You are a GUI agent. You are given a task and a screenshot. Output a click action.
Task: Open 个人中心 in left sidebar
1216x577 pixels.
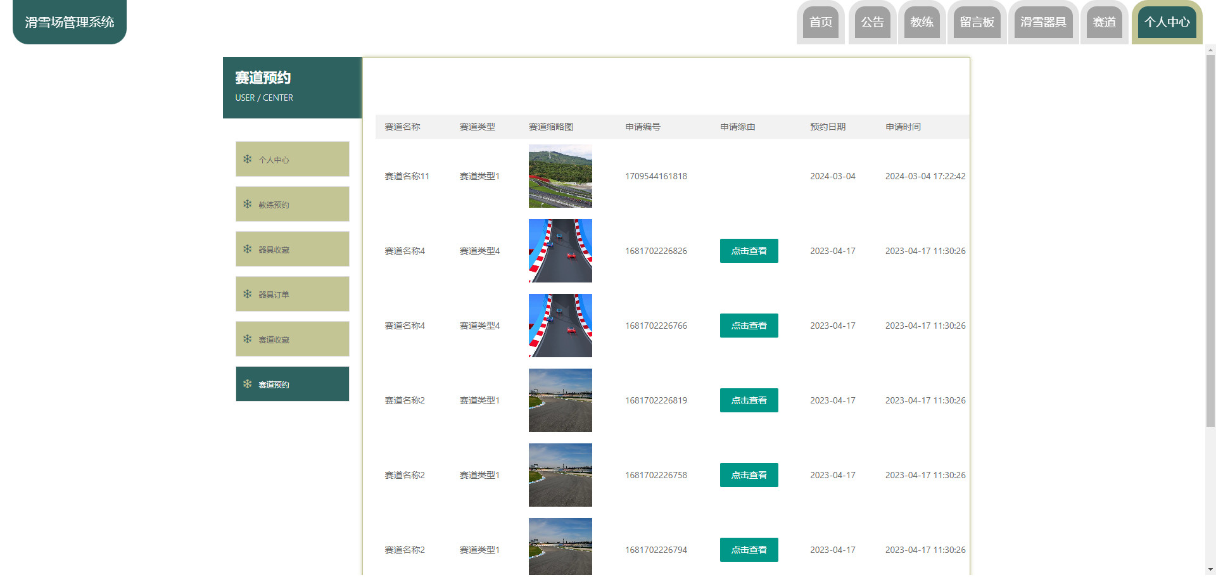[x=293, y=159]
